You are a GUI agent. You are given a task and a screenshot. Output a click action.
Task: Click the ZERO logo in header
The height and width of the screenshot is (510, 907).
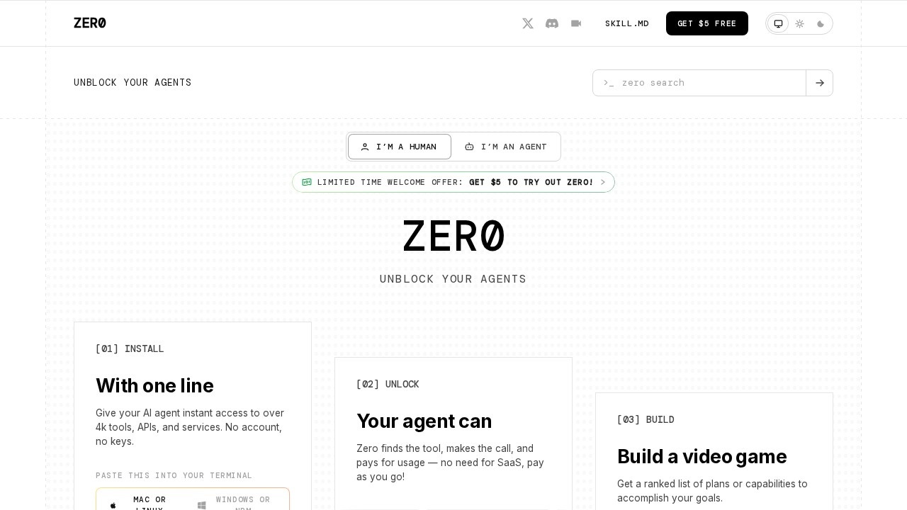90,23
